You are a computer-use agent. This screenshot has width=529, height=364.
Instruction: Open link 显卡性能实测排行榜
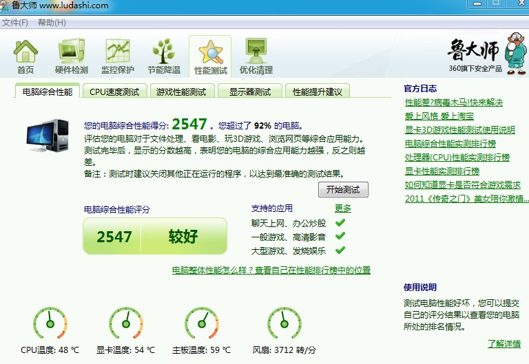click(x=442, y=171)
